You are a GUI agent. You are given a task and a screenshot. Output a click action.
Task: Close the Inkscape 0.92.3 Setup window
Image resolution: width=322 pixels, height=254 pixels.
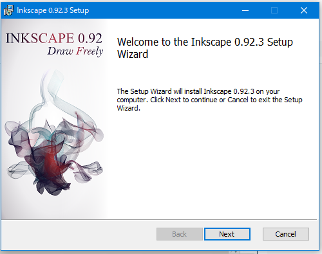click(x=304, y=10)
